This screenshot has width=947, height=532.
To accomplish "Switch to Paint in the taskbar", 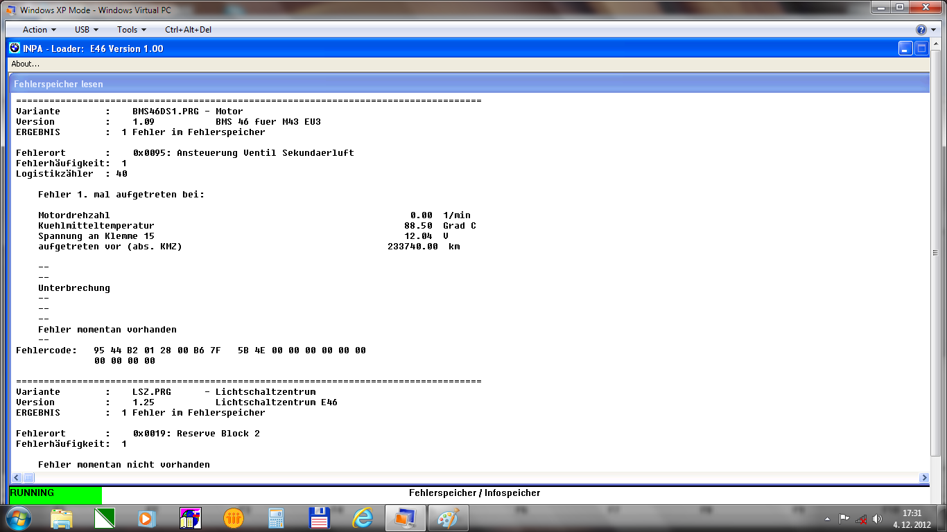I will pyautogui.click(x=449, y=517).
